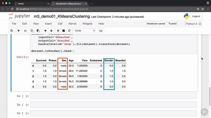Insert cell below with the plus icon

coord(18,30)
